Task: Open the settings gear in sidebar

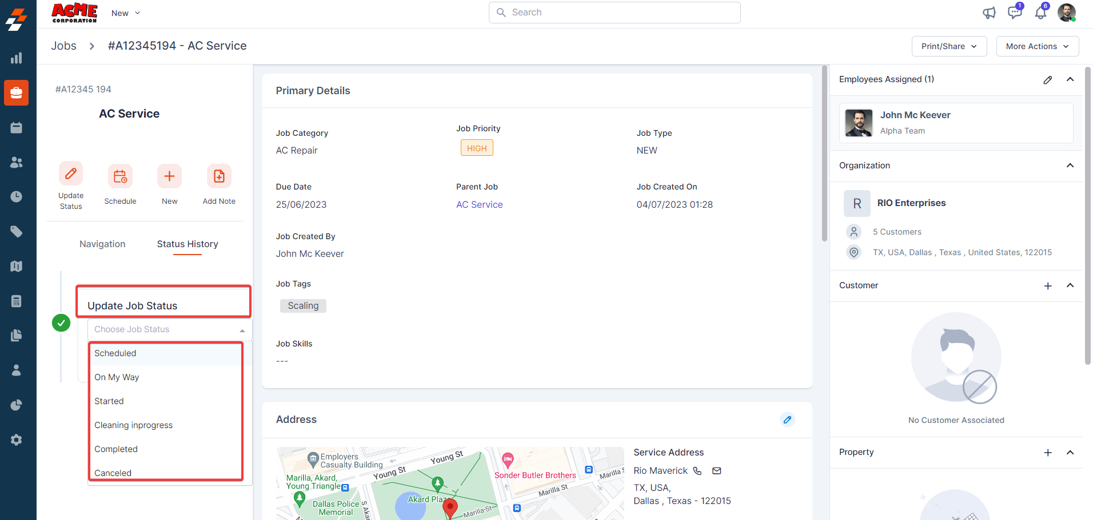Action: click(x=17, y=440)
